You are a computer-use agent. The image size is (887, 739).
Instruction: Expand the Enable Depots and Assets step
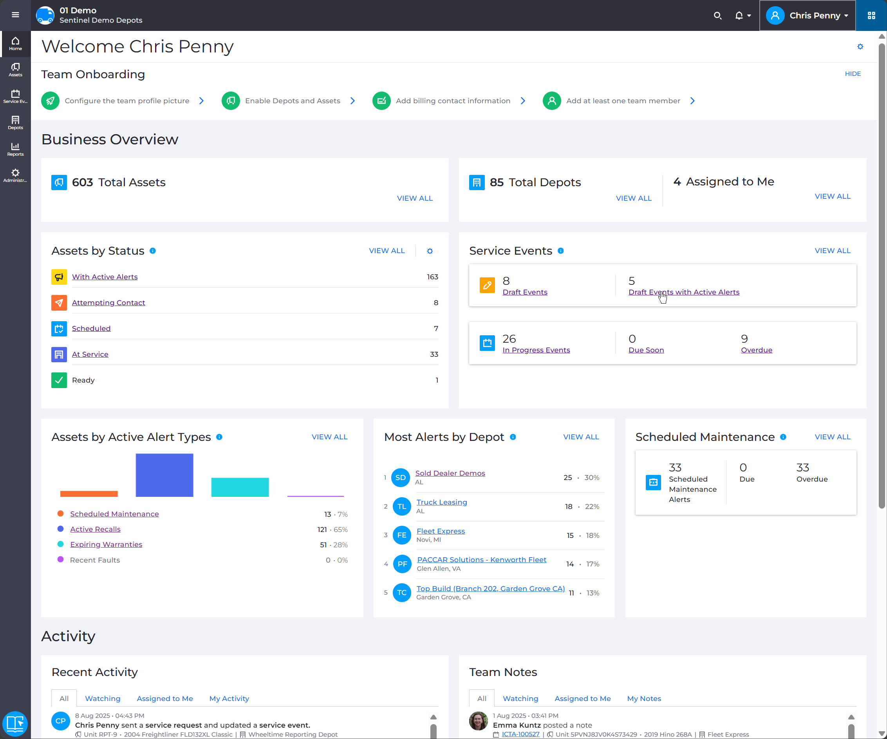pyautogui.click(x=353, y=101)
